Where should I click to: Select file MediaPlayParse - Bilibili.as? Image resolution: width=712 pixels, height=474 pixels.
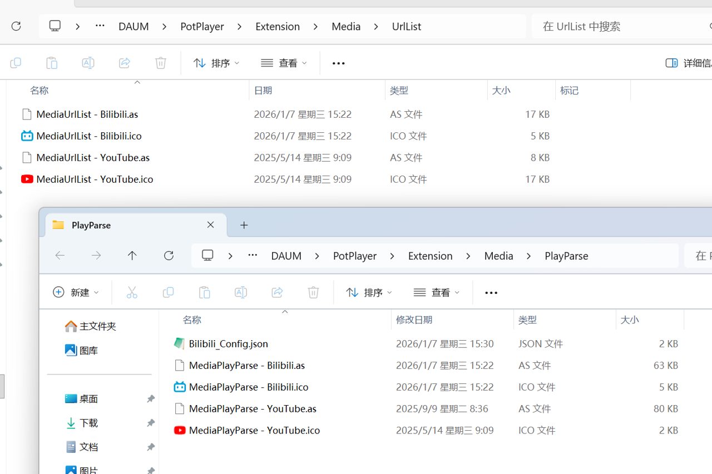247,365
